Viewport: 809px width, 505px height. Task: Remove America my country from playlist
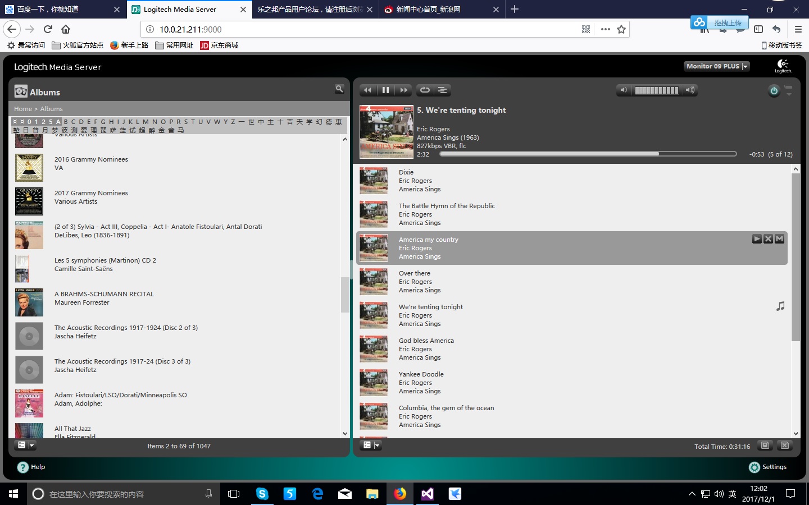pyautogui.click(x=768, y=239)
